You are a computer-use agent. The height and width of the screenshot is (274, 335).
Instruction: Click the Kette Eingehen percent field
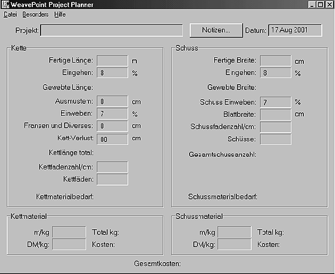click(112, 73)
